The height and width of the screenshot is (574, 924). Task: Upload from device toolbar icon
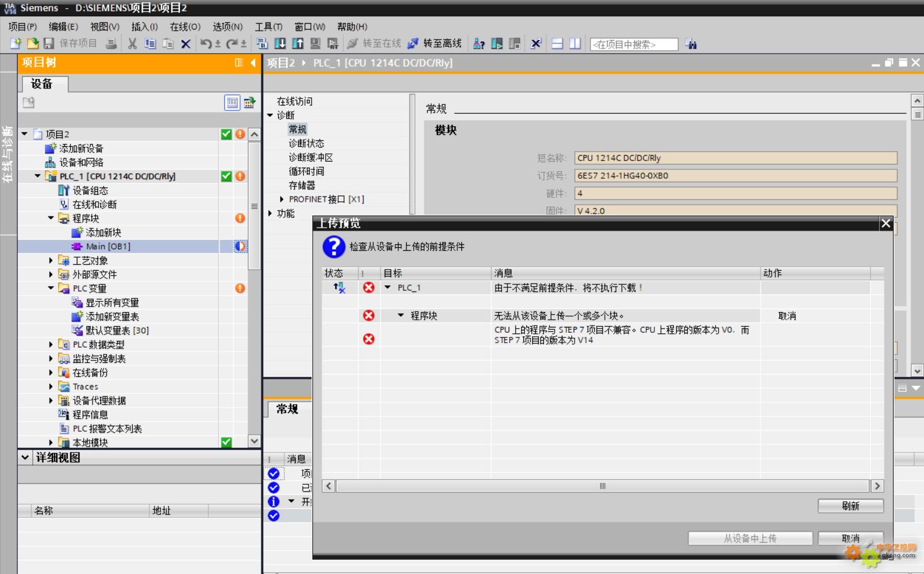(298, 44)
